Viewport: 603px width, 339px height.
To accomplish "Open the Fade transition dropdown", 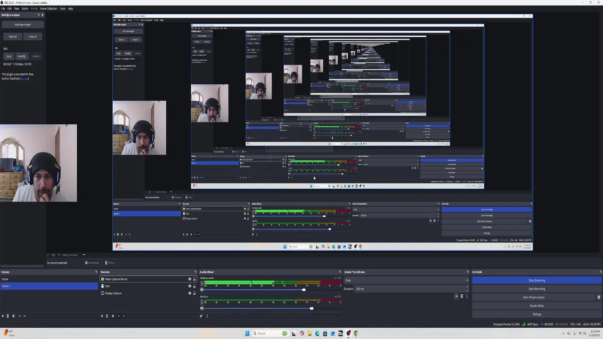I will 407,280.
